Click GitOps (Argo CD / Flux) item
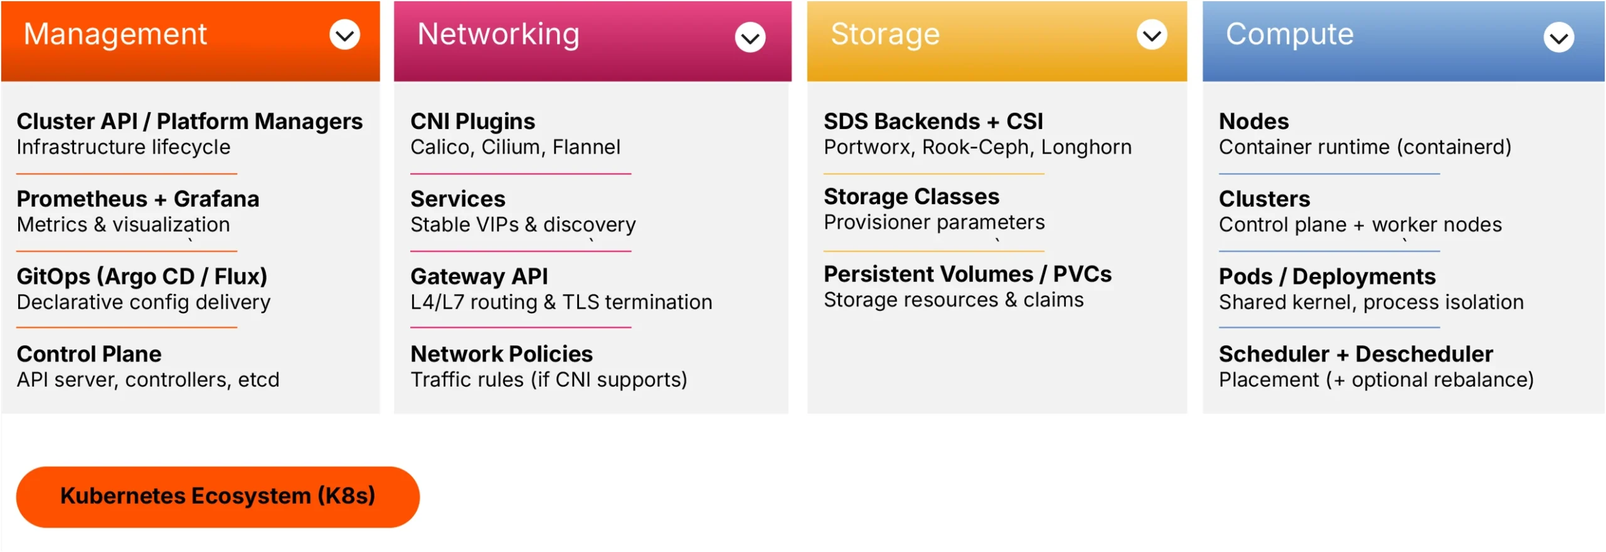The width and height of the screenshot is (1606, 552). pos(142,277)
